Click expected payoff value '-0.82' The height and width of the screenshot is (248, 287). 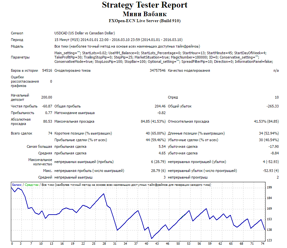pos(161,113)
